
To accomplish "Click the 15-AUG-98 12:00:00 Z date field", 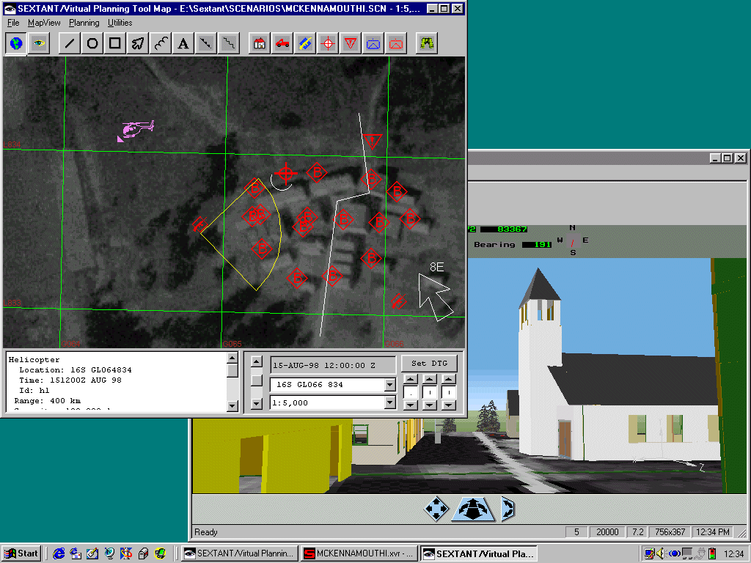I will tap(333, 365).
